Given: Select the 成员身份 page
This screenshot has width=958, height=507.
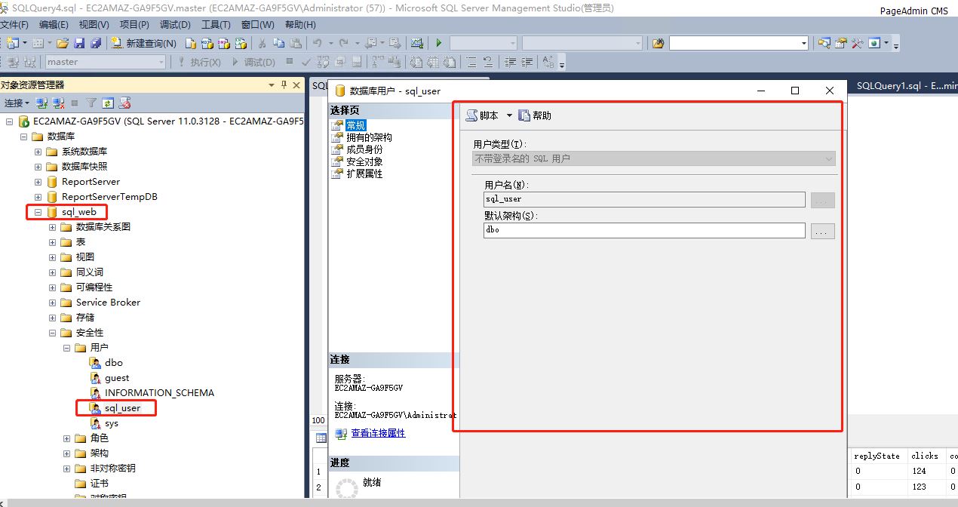Looking at the screenshot, I should tap(364, 149).
